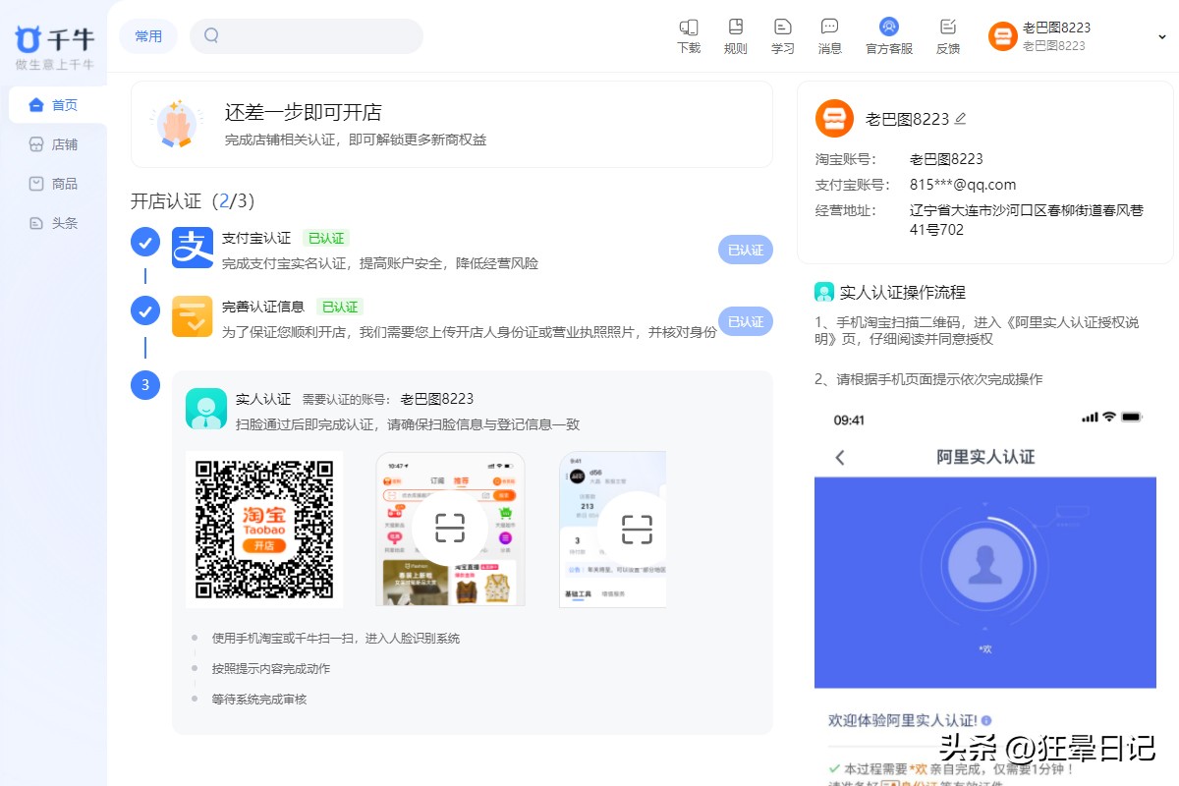Click the 已认证 button for 支付宝认证
The width and height of the screenshot is (1179, 786).
pyautogui.click(x=745, y=250)
